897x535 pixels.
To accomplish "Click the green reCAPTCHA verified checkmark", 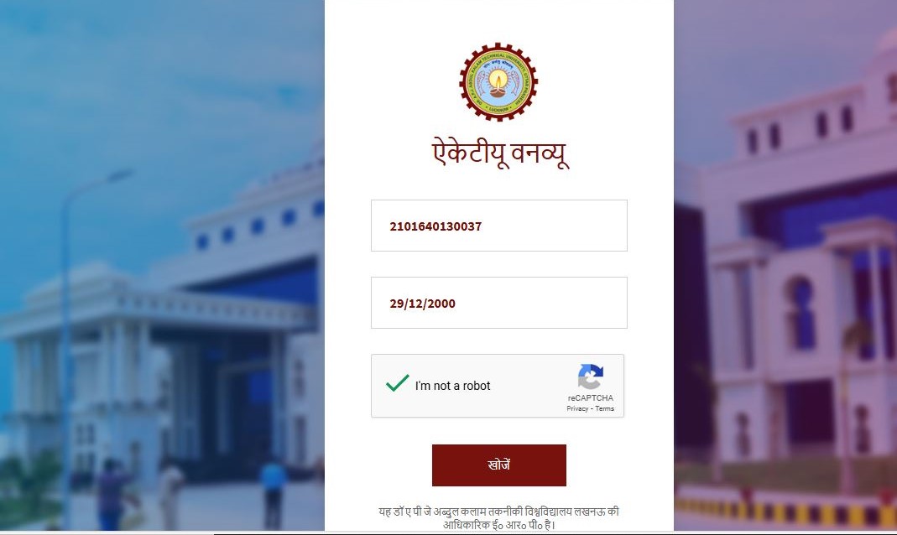I will click(397, 382).
